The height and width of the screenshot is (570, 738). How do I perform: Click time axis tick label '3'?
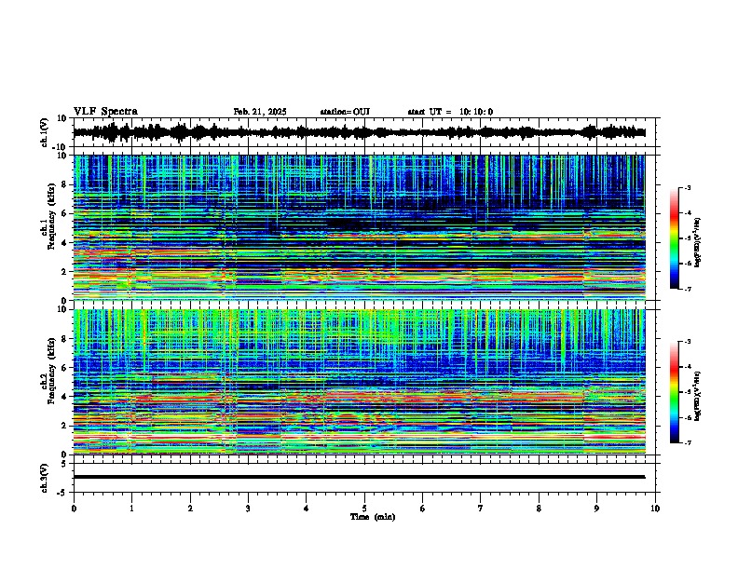[248, 509]
